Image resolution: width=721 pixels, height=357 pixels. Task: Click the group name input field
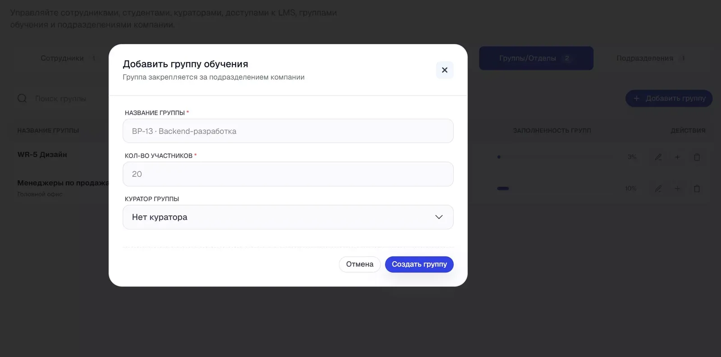coord(288,131)
